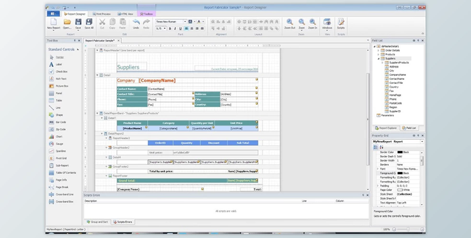Screen dimensions: 471x238
Task: Toggle Italic formatting
Action: tap(175, 28)
